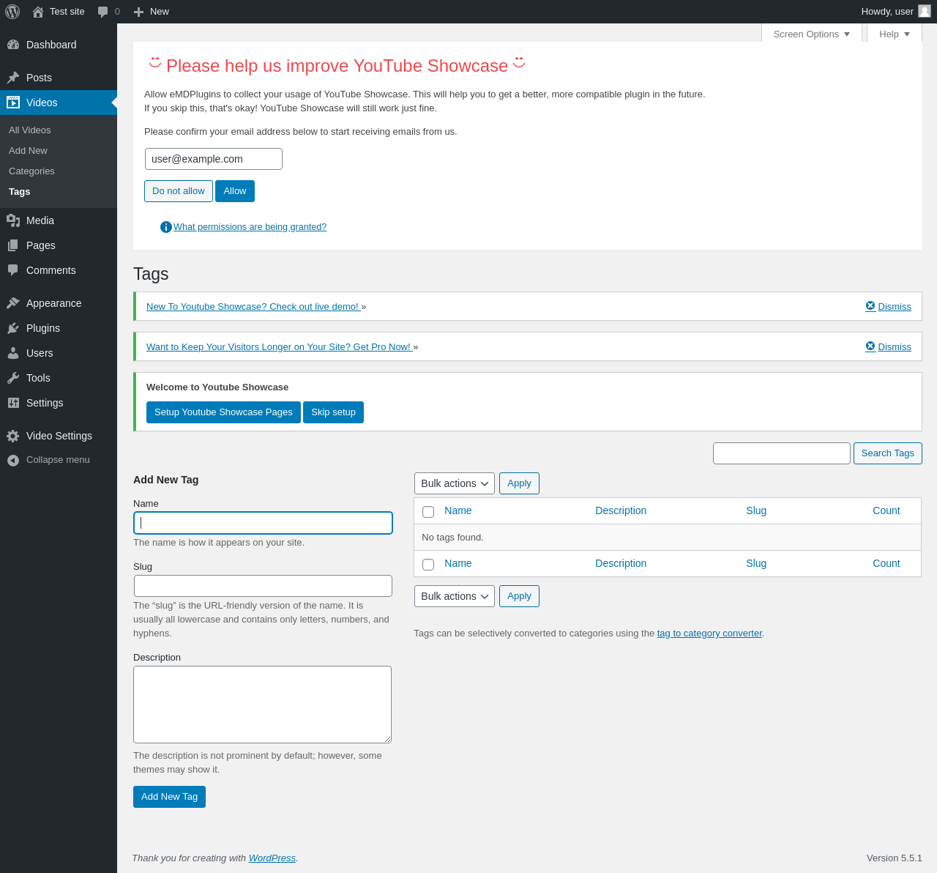Viewport: 937px width, 873px height.
Task: Open the comments bubble icon in admin bar
Action: 103,12
